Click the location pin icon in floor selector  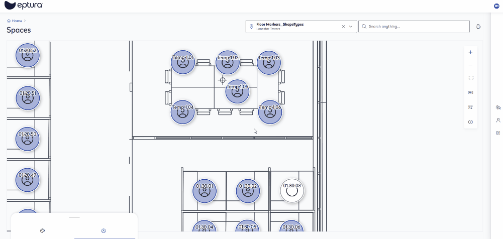251,27
